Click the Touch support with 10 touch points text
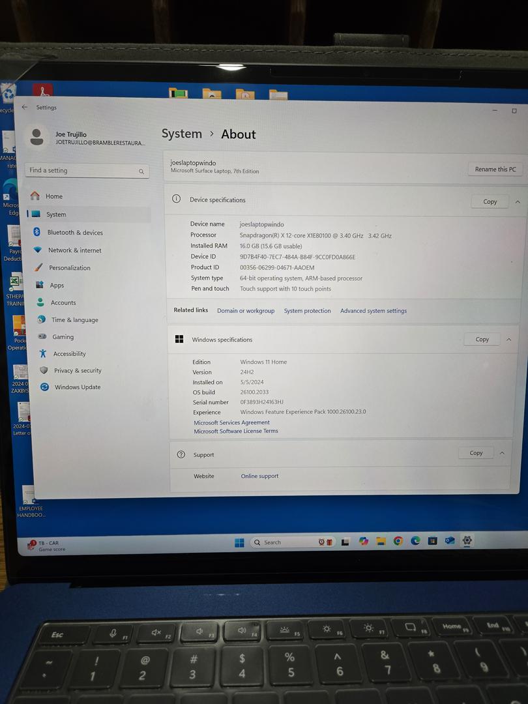 pyautogui.click(x=285, y=289)
